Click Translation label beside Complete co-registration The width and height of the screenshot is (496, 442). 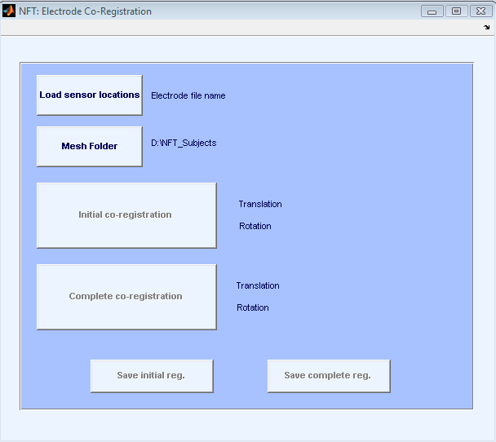[258, 286]
